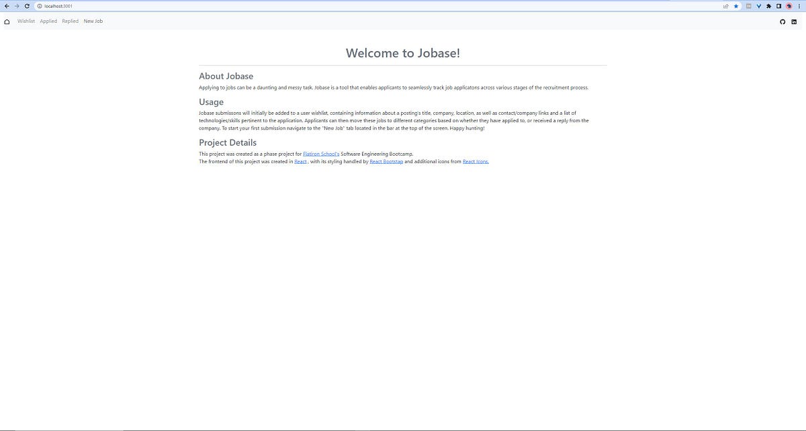
Task: Click the puzzle-piece extensions icon
Action: (768, 5)
